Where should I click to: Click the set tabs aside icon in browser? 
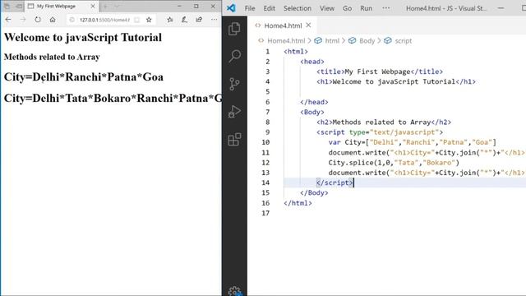19,7
